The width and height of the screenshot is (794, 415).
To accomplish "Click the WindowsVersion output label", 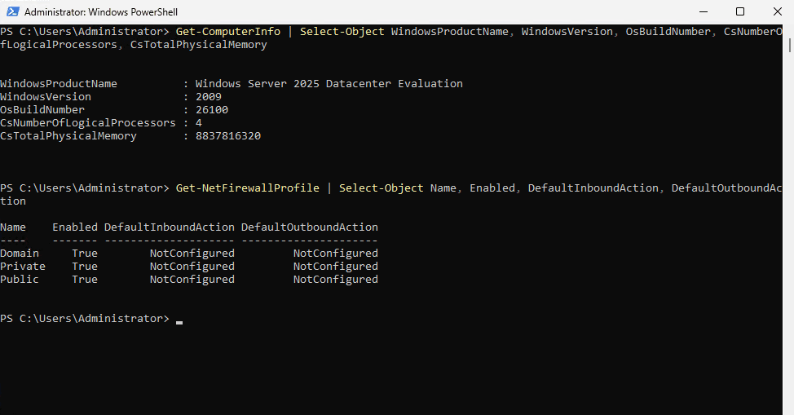I will tap(46, 97).
